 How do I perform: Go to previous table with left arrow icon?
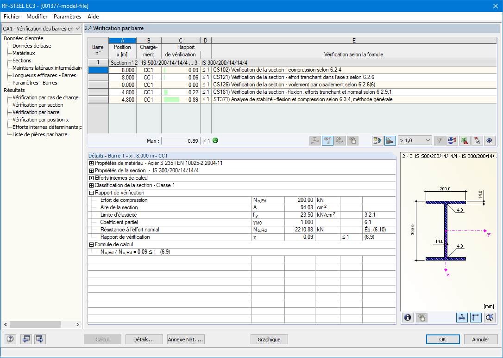25,339
